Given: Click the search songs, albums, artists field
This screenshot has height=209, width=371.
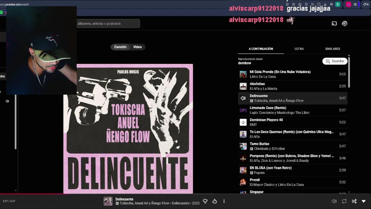Looking at the screenshot, I should point(108,24).
